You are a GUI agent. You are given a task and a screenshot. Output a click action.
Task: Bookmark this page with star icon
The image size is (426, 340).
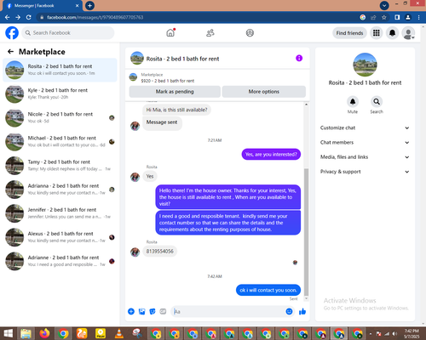click(384, 17)
